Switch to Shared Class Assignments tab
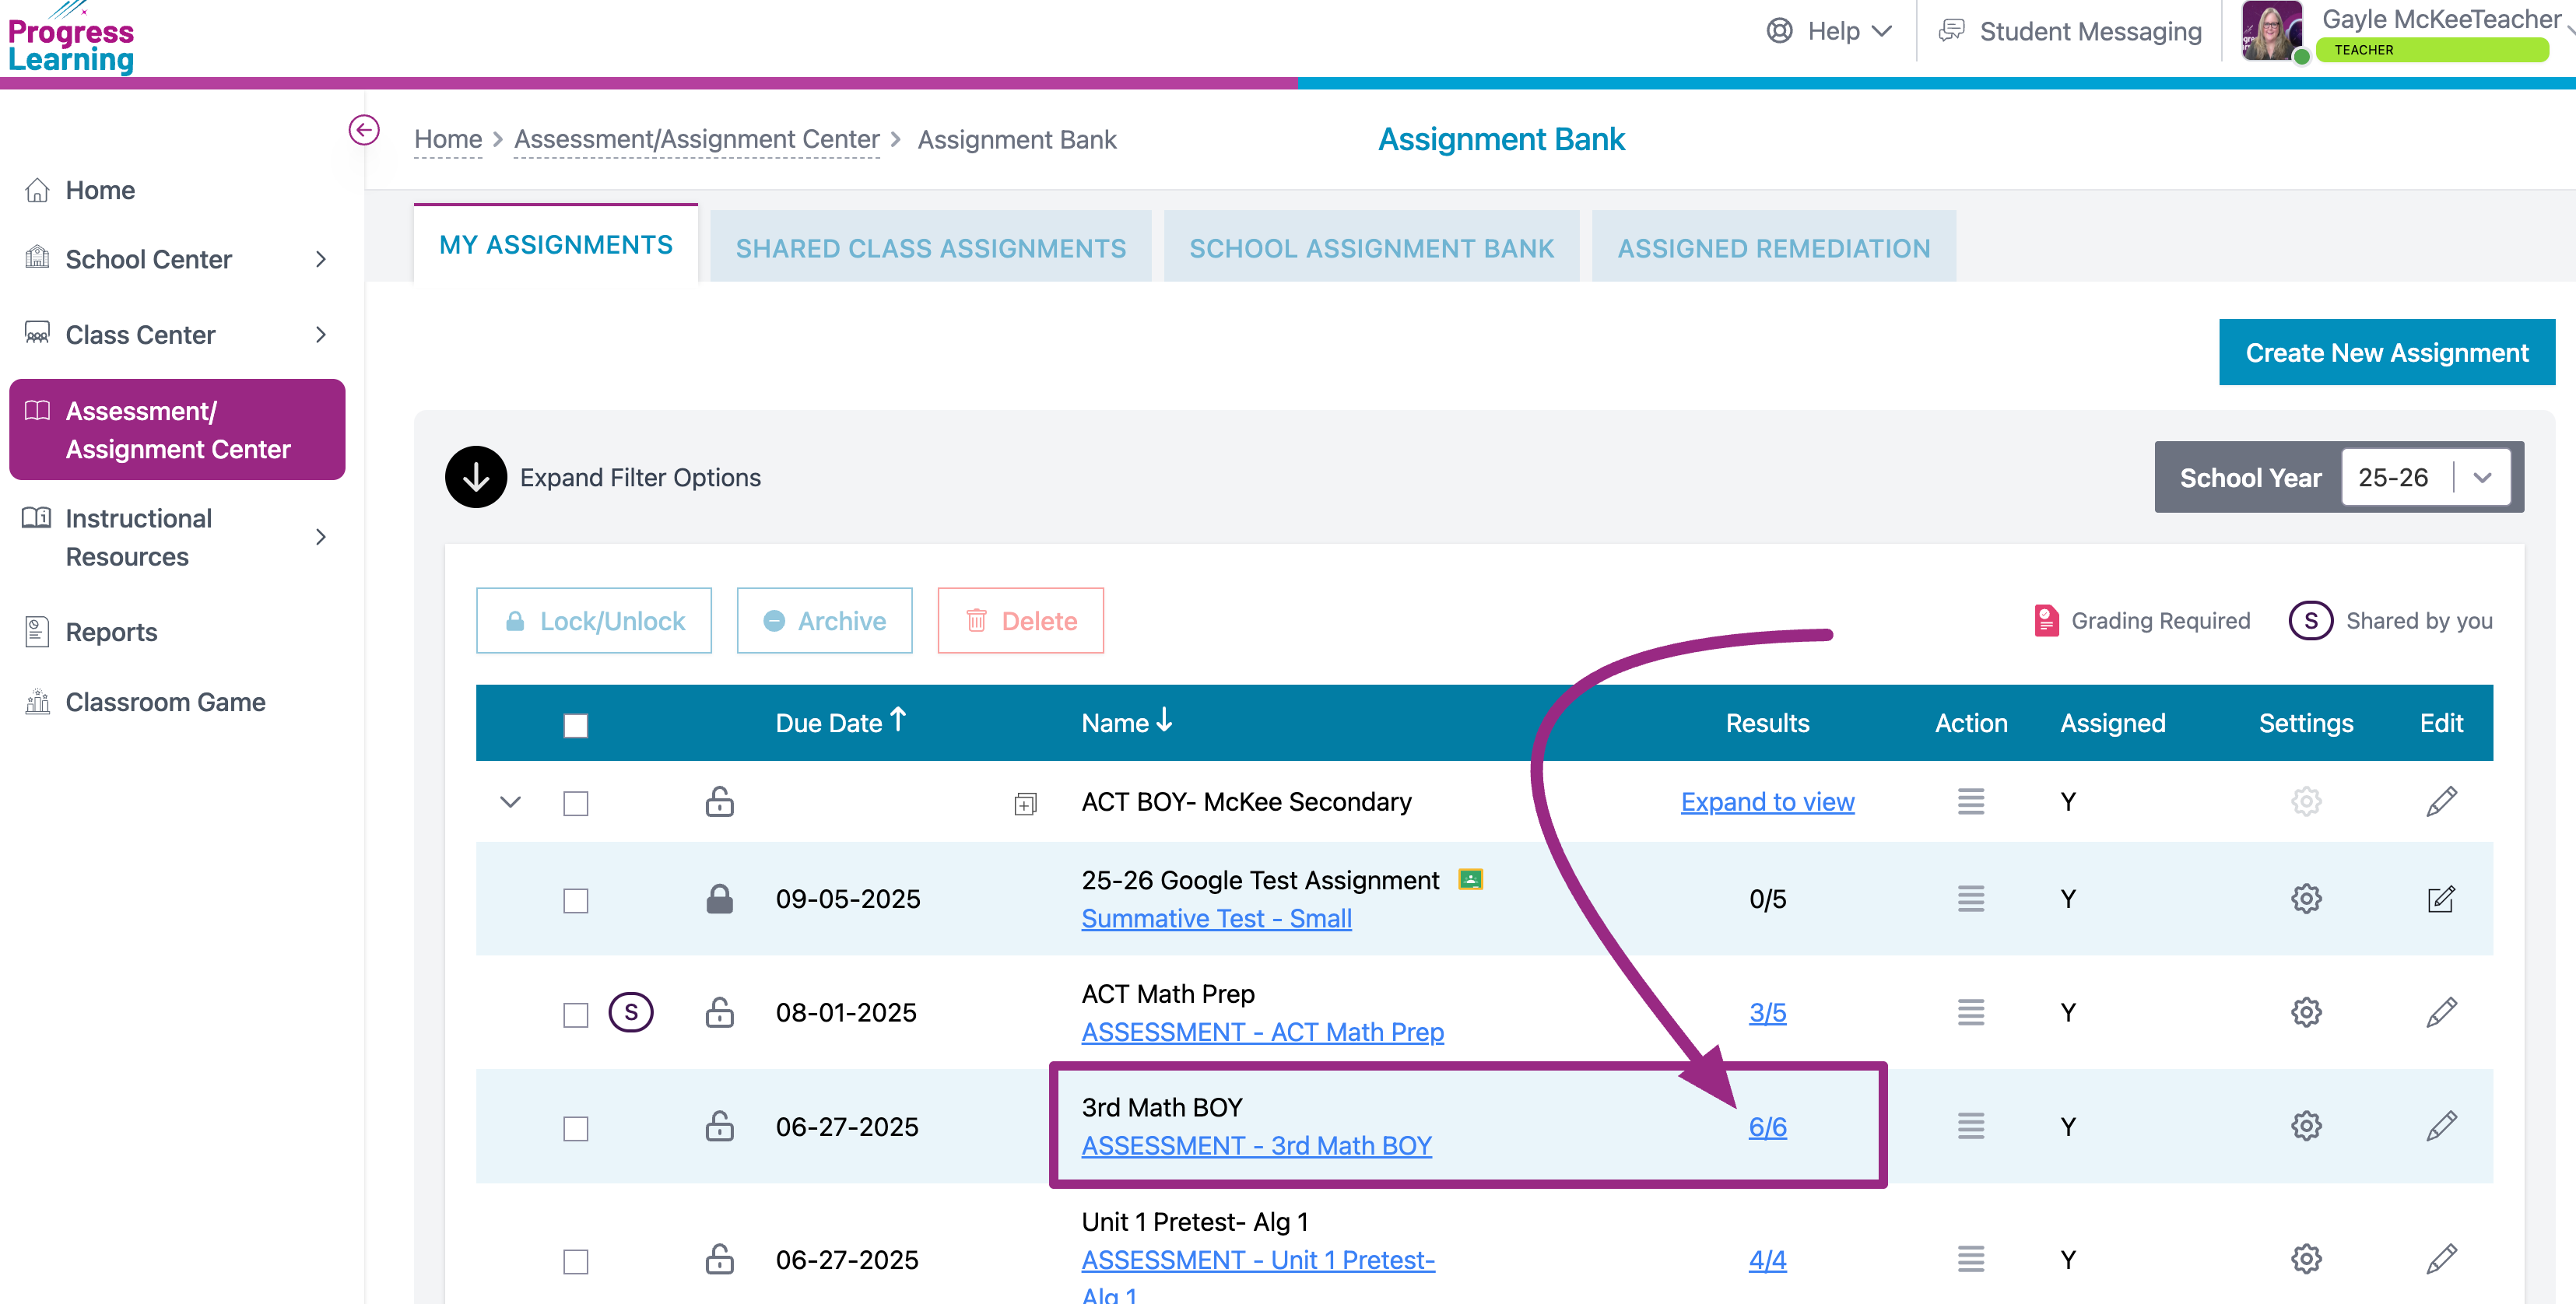 931,247
